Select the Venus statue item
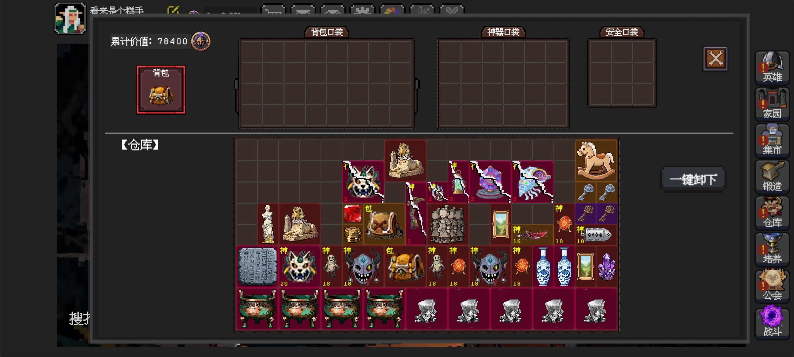794x357 pixels. pyautogui.click(x=268, y=224)
